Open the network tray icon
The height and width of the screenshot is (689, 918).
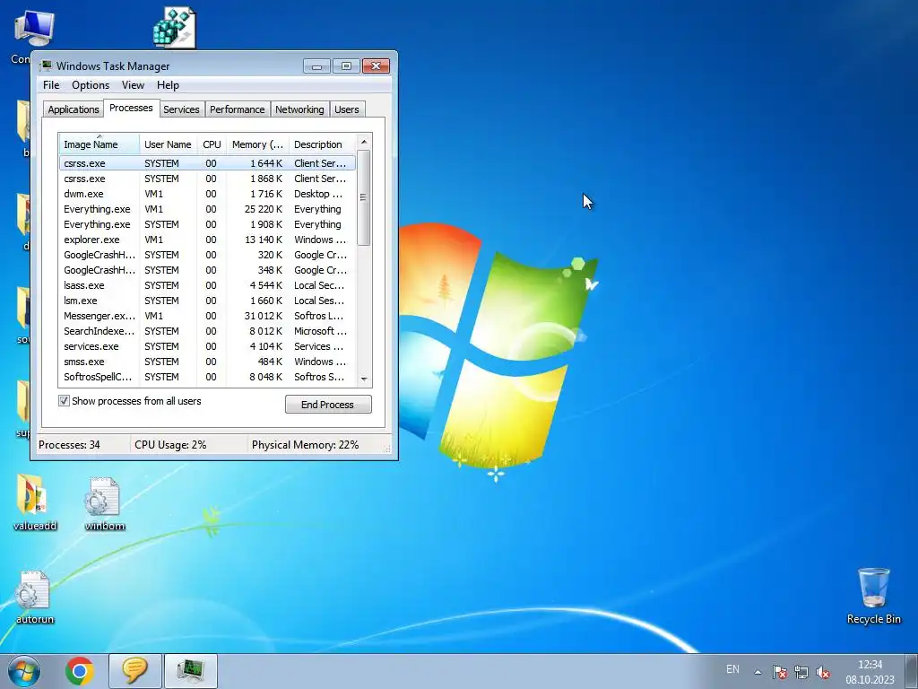tap(801, 672)
